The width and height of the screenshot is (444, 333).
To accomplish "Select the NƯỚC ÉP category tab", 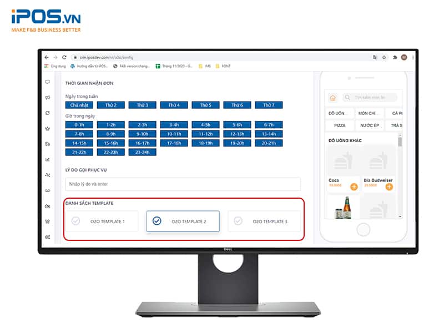I will click(x=369, y=125).
